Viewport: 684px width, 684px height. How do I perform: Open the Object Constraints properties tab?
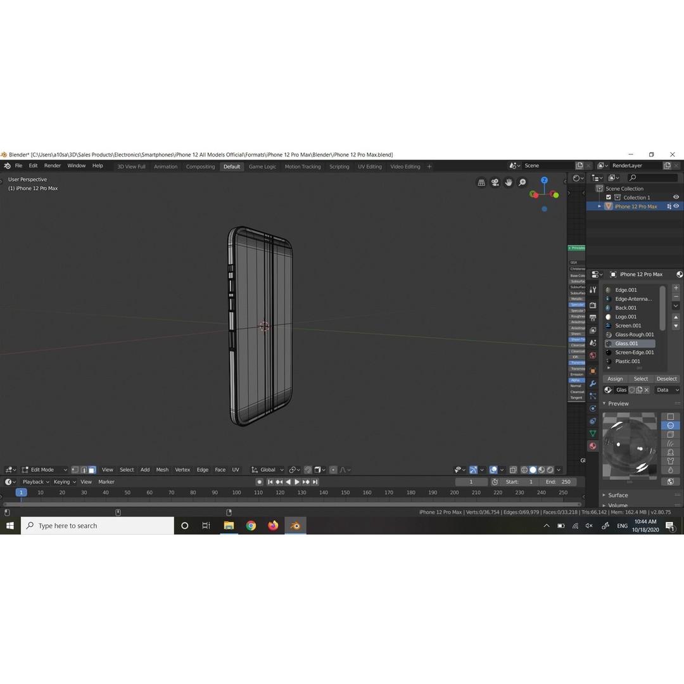[x=592, y=421]
